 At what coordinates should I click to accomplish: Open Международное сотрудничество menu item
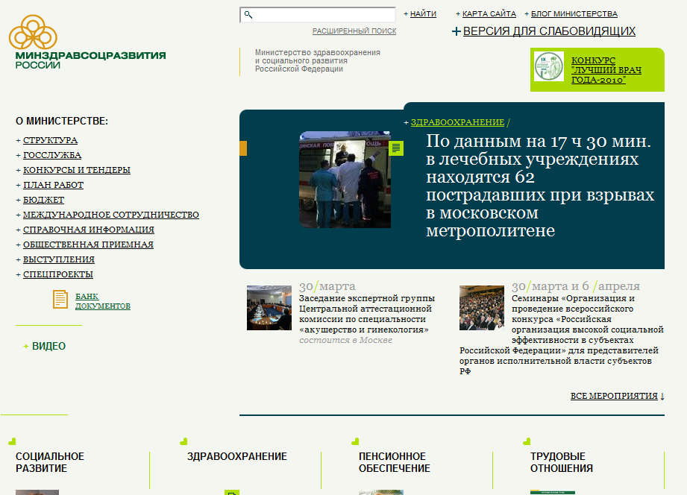(111, 215)
